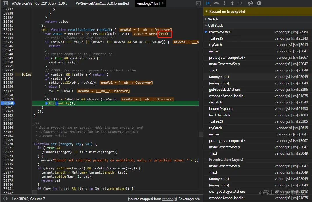Image resolution: width=312 pixels, height=202 pixels.
Task: Select changeCategoryActions call stack frame
Action: pyautogui.click(x=258, y=192)
